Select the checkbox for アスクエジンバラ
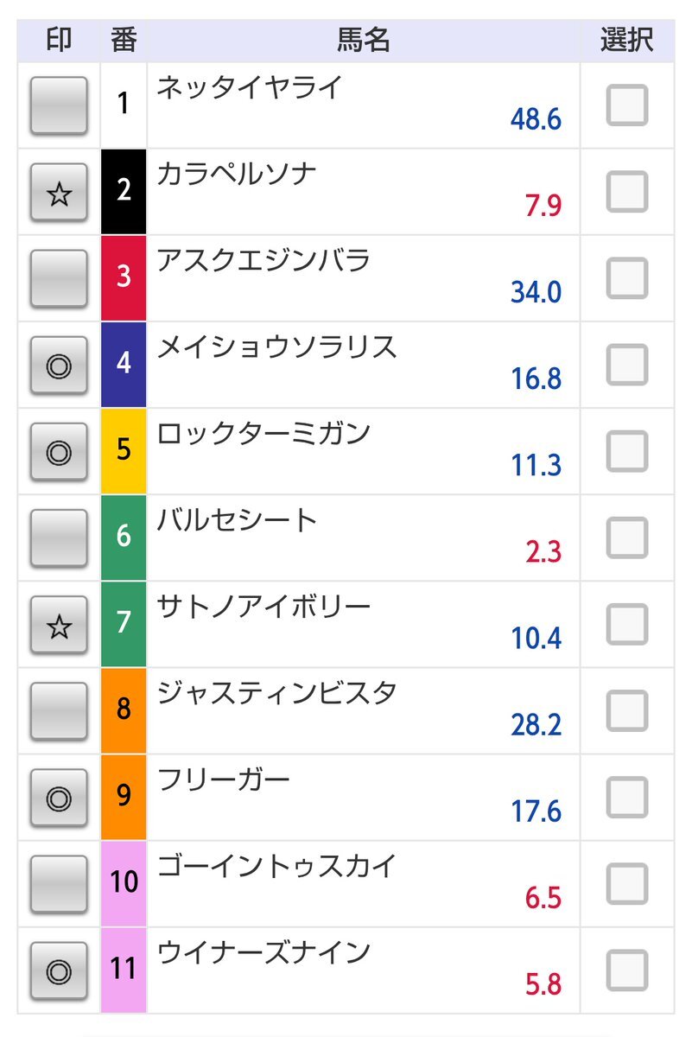 (626, 278)
